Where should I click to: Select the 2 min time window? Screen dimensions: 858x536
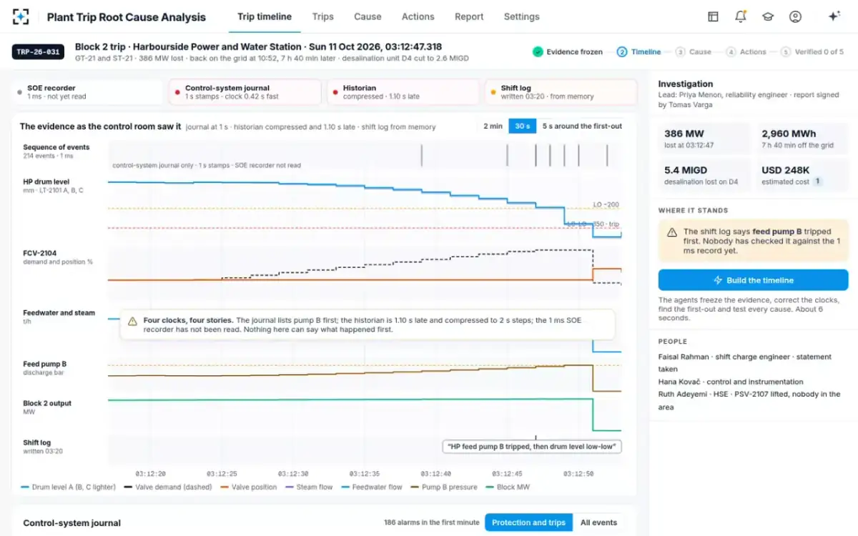pyautogui.click(x=493, y=126)
